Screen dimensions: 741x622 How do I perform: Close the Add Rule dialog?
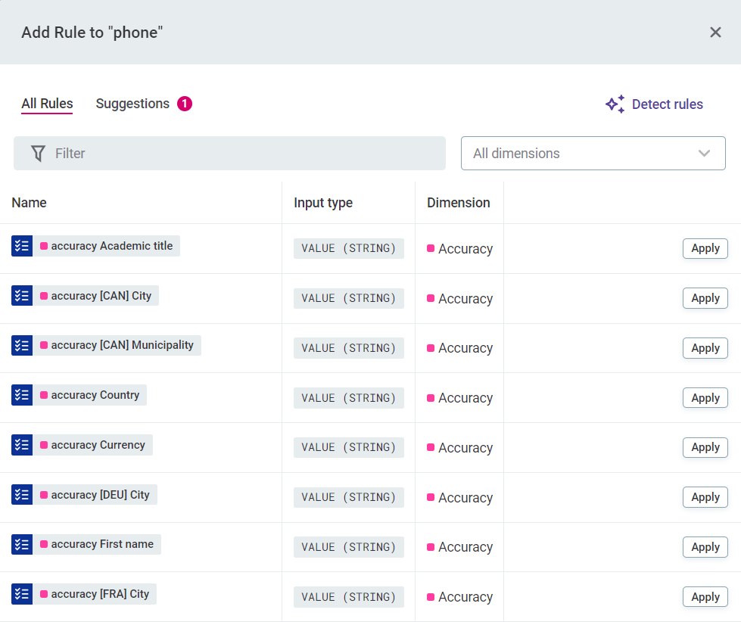tap(715, 32)
